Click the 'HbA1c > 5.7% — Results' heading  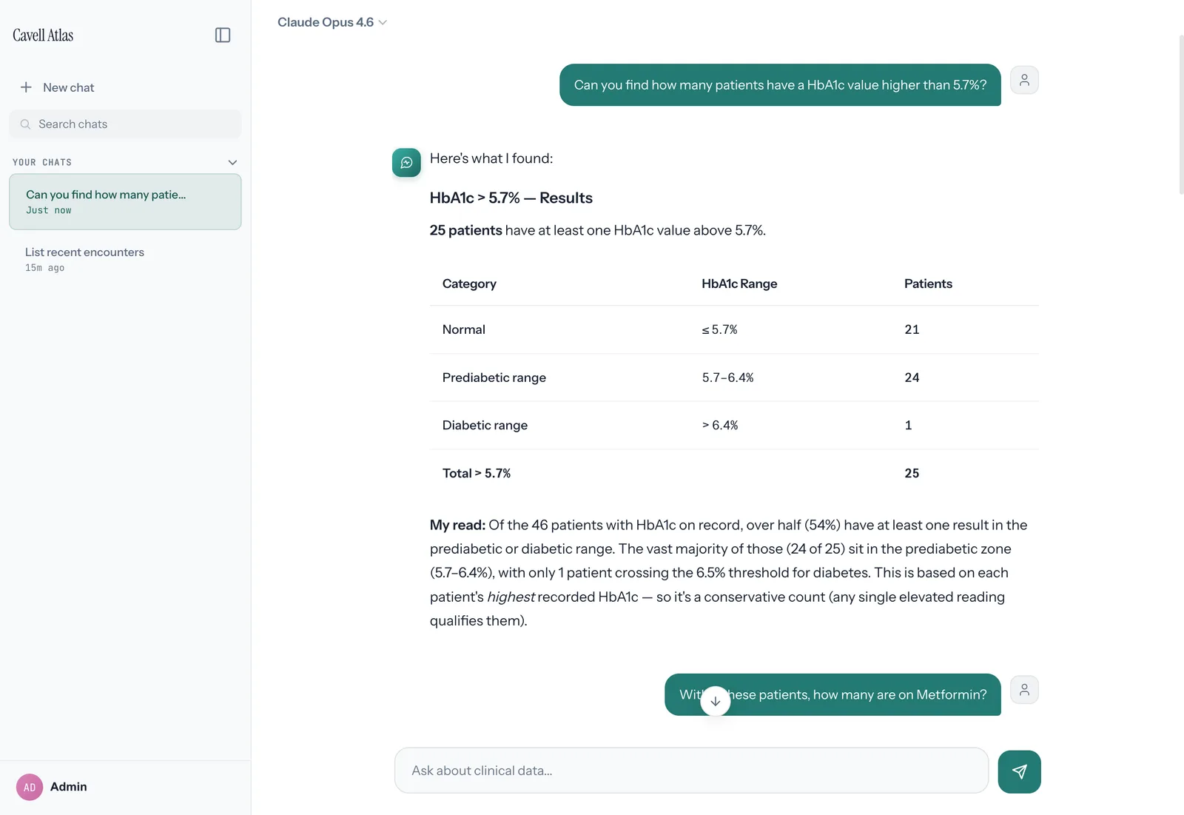point(511,198)
